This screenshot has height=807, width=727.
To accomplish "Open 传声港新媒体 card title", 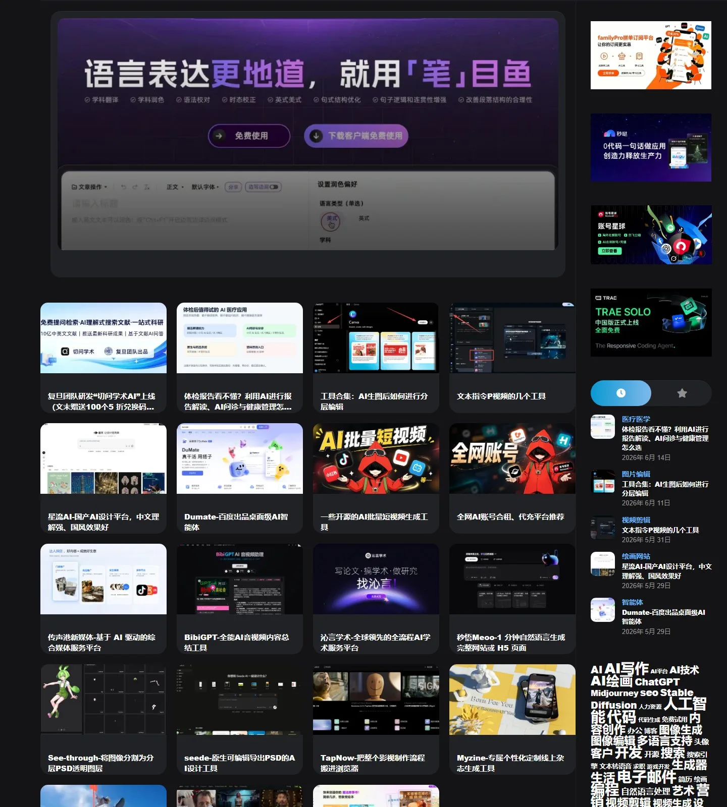I will (x=101, y=643).
